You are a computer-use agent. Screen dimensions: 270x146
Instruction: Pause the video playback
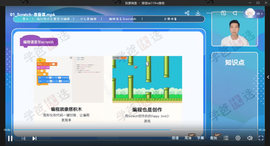10,138
